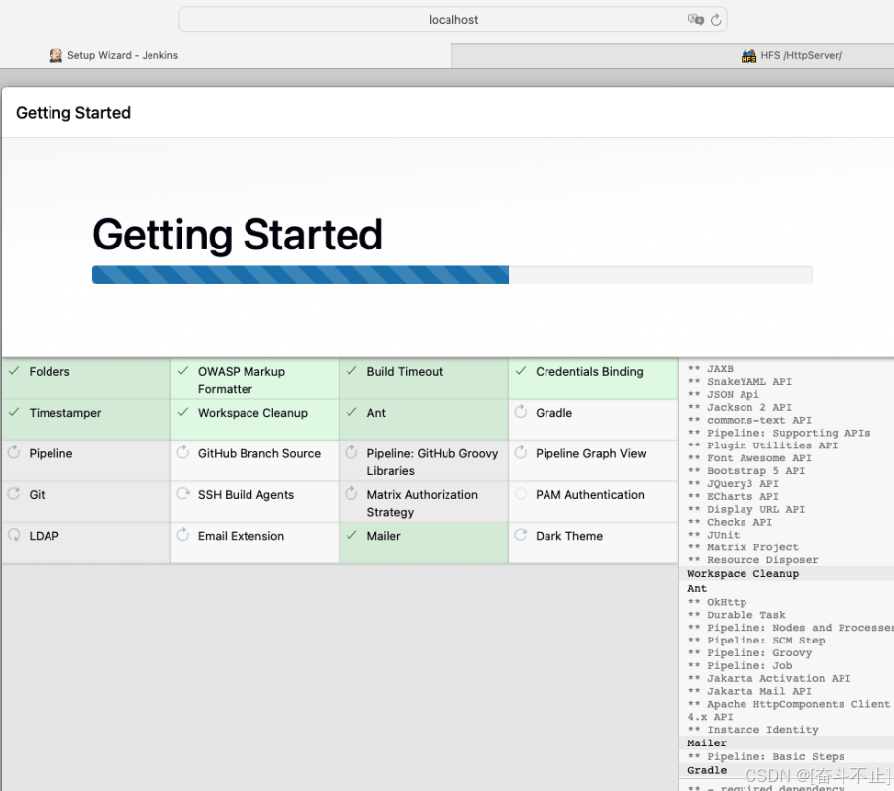Click '** Pipeline: Groovy' log entry
This screenshot has height=791, width=894.
pyautogui.click(x=749, y=653)
